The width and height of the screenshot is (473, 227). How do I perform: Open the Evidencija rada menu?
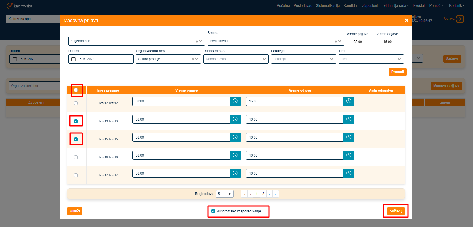[395, 6]
